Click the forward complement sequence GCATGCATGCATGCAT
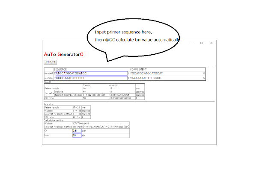This screenshot has height=171, width=274. coord(149,73)
